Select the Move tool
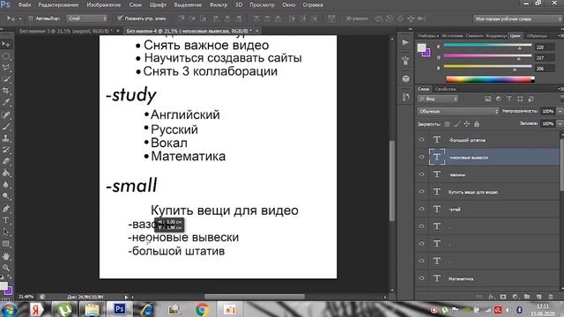Screen dimensions: 564x317 click(6, 44)
